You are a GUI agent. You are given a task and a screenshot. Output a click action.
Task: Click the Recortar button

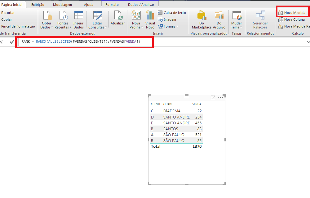click(8, 13)
